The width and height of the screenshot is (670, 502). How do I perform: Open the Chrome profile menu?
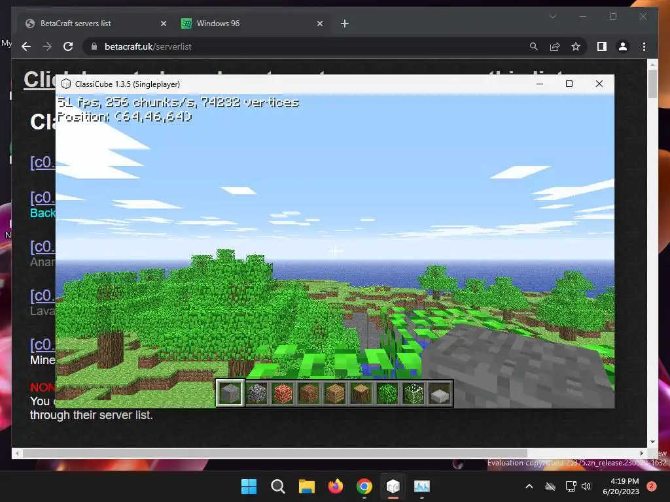click(623, 46)
